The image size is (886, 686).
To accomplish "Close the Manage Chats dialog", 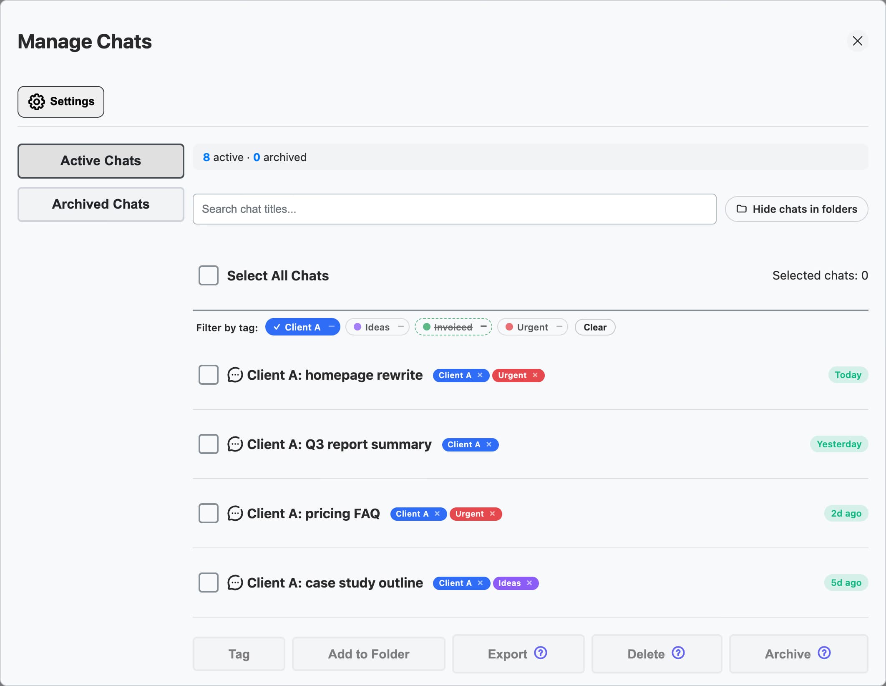I will [x=857, y=41].
